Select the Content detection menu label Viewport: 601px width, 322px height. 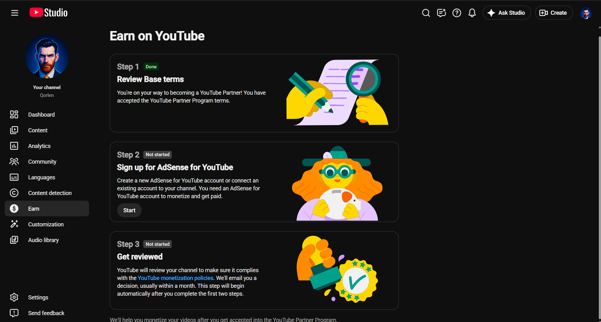pyautogui.click(x=50, y=193)
